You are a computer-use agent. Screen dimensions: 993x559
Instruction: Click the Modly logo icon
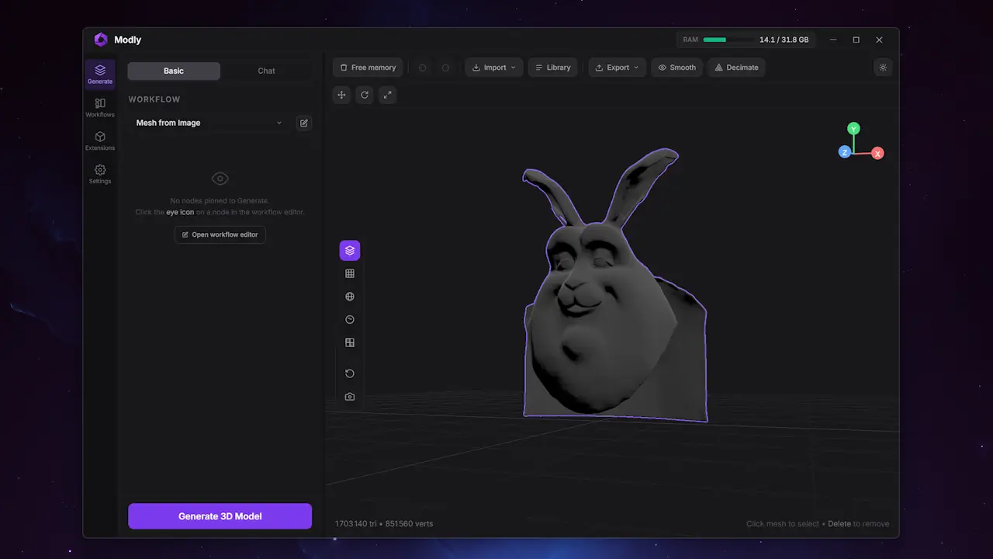click(101, 40)
